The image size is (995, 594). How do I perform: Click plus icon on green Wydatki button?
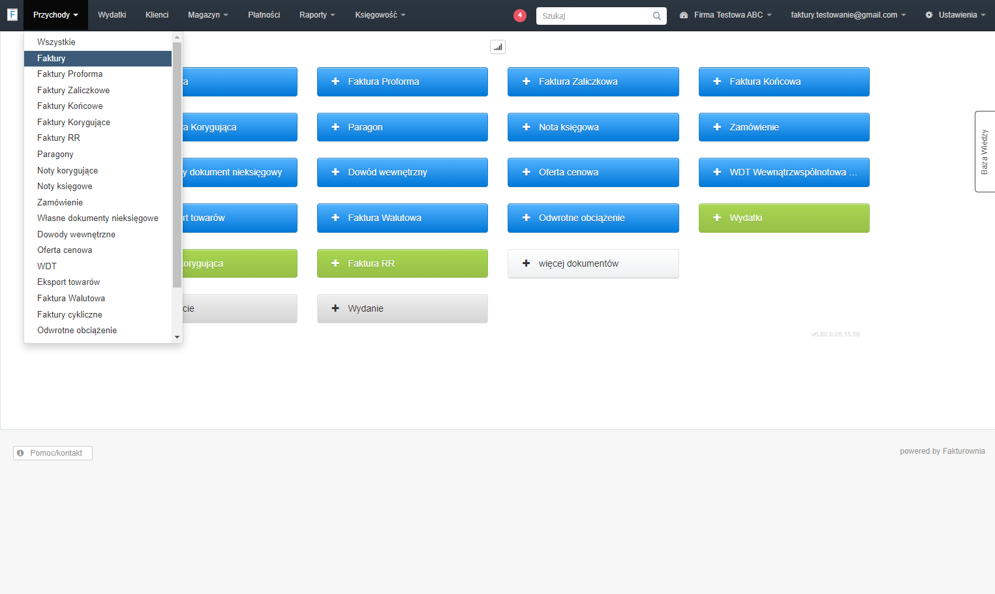[717, 218]
